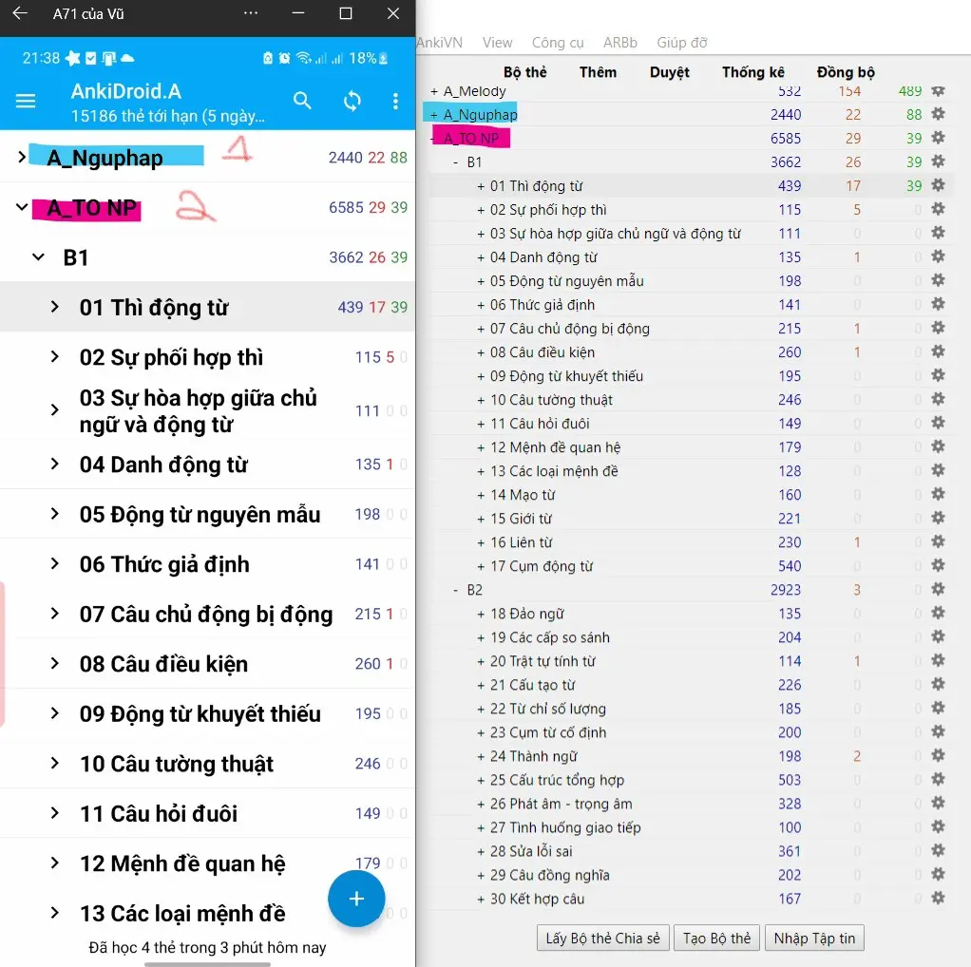
Task: Expand 08 Câu điều kiện on the phone
Action: tap(55, 663)
